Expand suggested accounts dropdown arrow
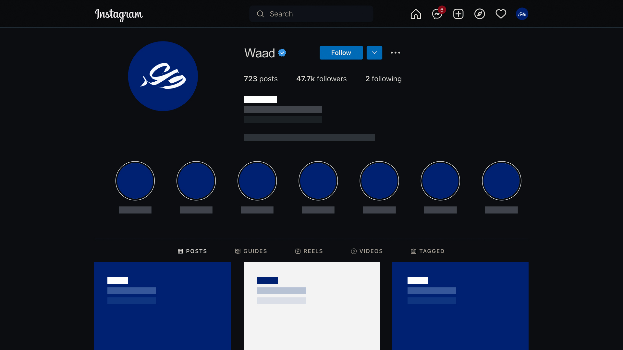Screen dimensions: 623x350 click(x=374, y=52)
